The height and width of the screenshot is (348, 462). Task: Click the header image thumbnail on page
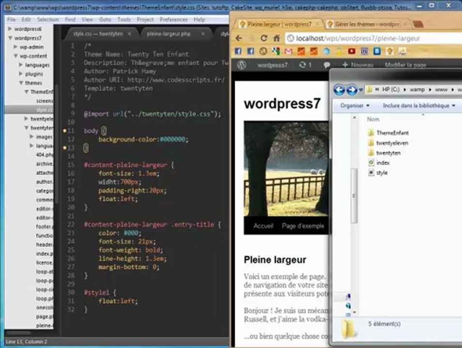[286, 169]
